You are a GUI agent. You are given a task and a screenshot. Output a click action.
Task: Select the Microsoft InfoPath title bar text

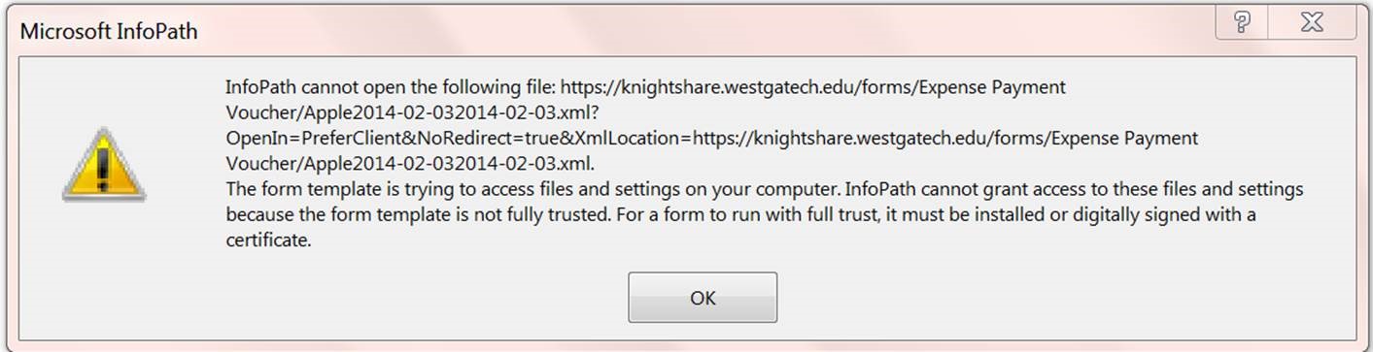coord(109,31)
